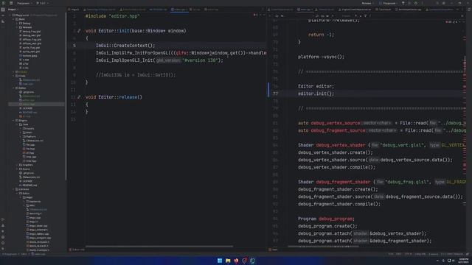This screenshot has height=265, width=472.
Task: Toggle Regex option in find bar
Action: click(x=333, y=15)
